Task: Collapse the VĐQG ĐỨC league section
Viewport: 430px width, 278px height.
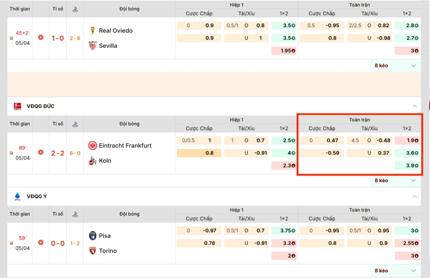Action: pos(413,106)
